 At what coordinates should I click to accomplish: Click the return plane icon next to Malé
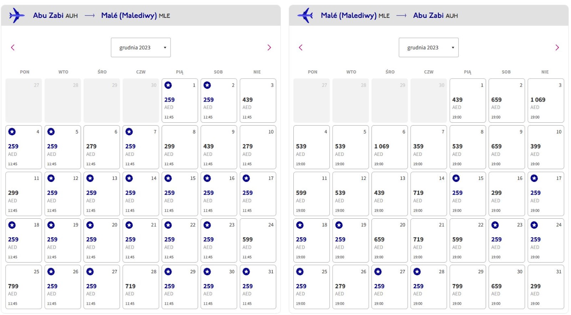click(x=305, y=15)
